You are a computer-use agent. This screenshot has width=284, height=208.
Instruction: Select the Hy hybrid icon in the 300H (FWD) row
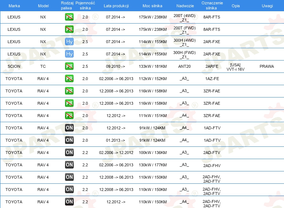pyautogui.click(x=69, y=54)
